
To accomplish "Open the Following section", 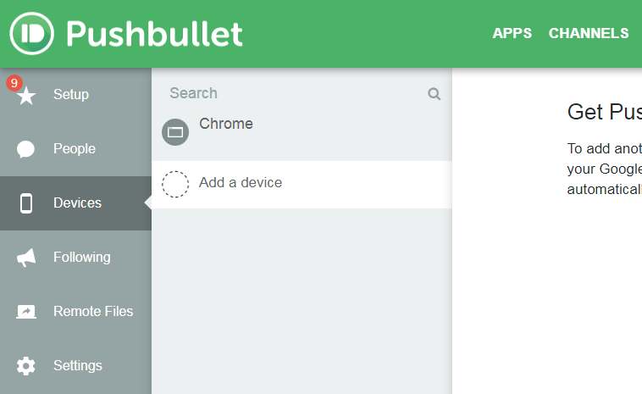I will click(82, 257).
